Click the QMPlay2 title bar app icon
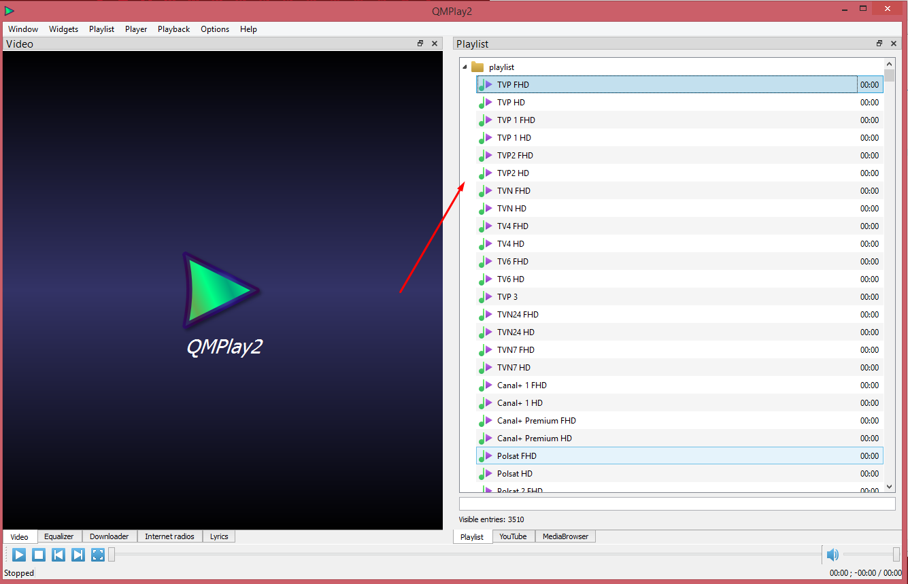Viewport: 908px width, 584px height. pos(9,10)
